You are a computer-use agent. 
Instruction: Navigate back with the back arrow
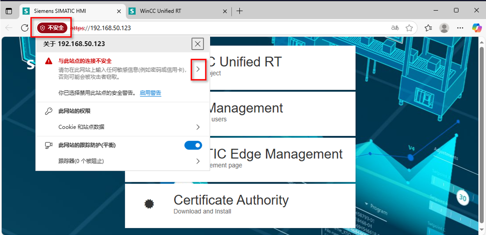pyautogui.click(x=9, y=28)
